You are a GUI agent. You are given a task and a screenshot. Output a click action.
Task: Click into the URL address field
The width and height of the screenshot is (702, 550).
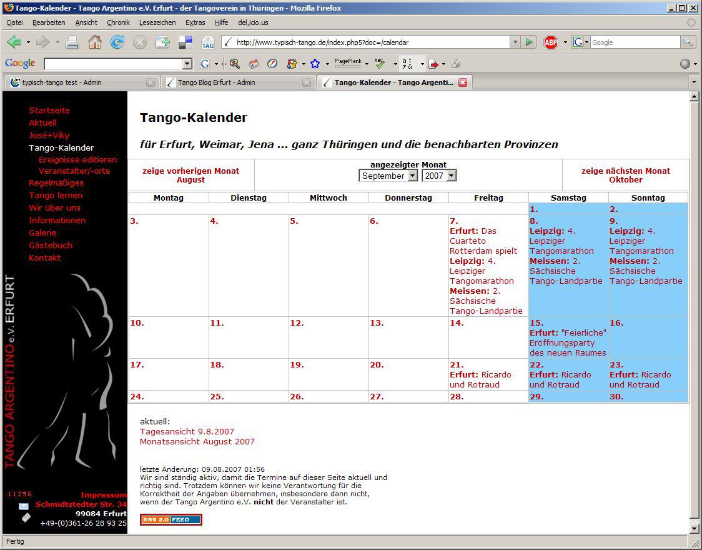(368, 42)
